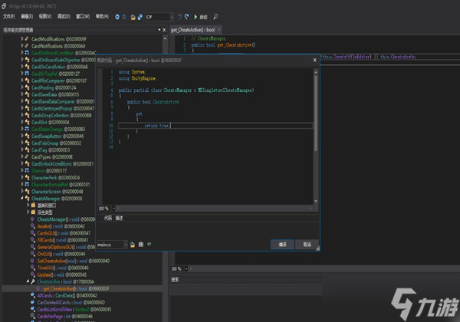Open the 视图(V) menu
Image resolution: width=460 pixels, height=322 pixels.
45,16
